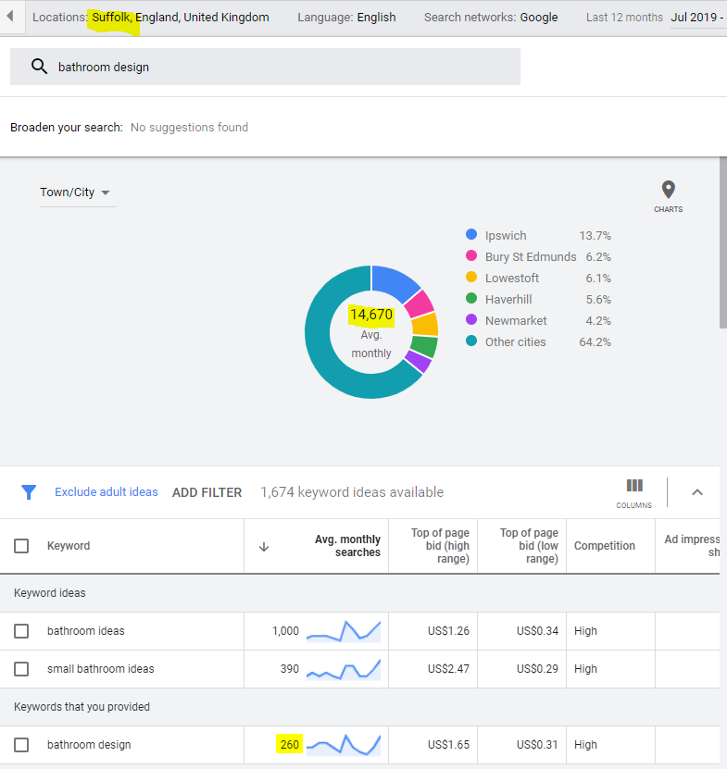This screenshot has height=769, width=727.
Task: Click the High competition value for bathroom ideas
Action: click(585, 631)
